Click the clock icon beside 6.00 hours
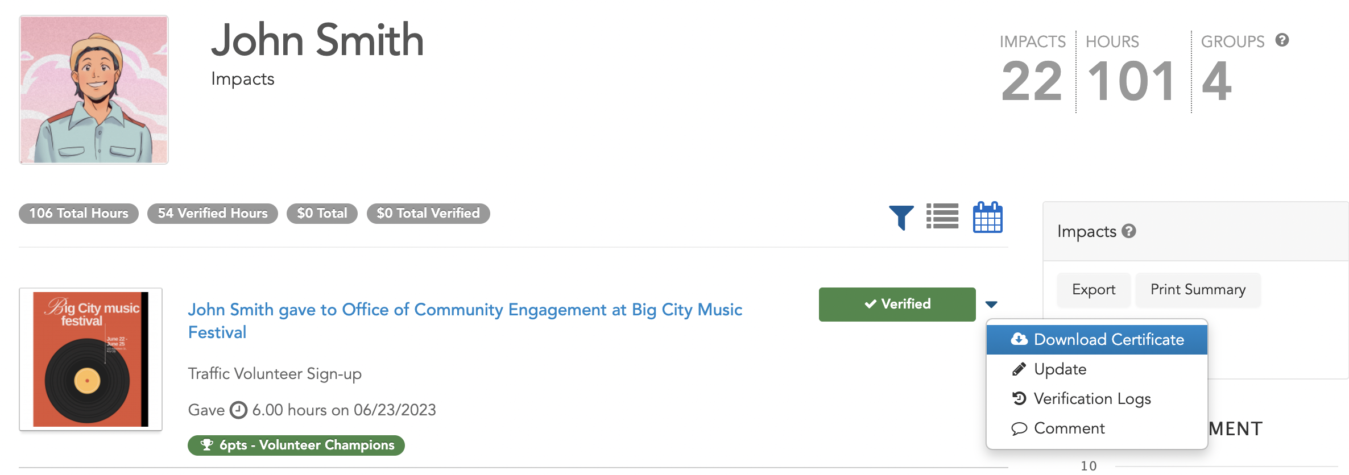This screenshot has width=1349, height=475. (x=238, y=410)
